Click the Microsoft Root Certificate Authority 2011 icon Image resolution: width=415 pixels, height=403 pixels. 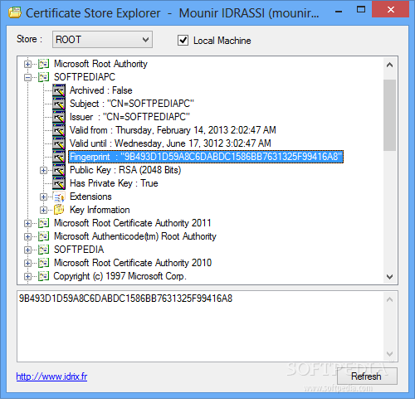point(43,223)
